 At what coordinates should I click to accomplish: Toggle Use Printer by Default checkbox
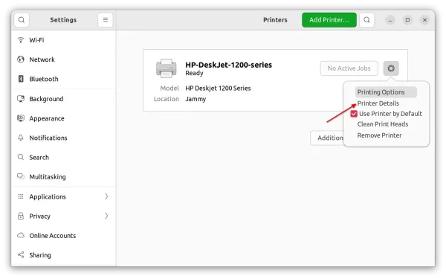click(354, 114)
